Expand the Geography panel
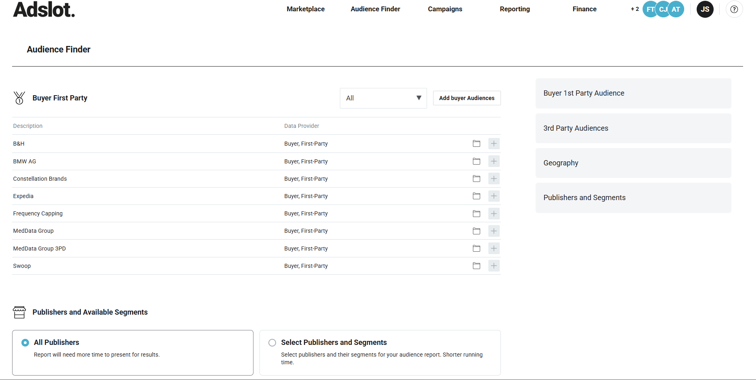This screenshot has height=380, width=756. (633, 163)
